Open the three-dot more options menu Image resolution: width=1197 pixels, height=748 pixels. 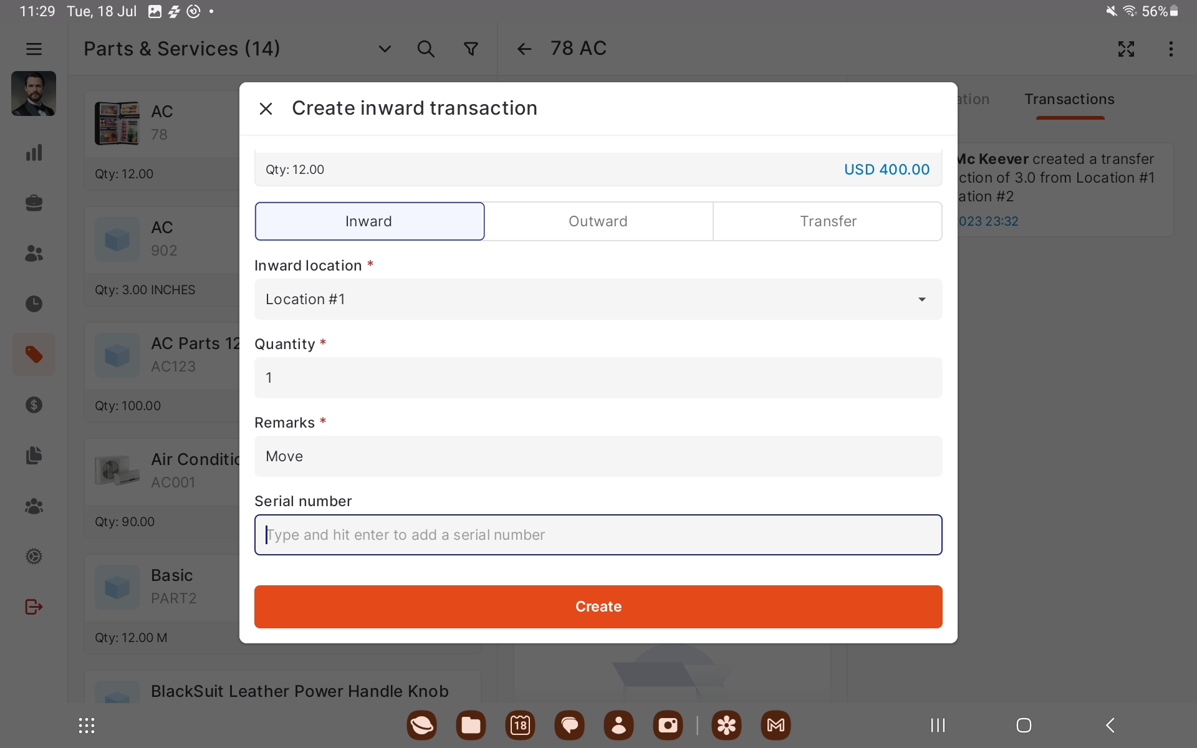click(x=1171, y=49)
